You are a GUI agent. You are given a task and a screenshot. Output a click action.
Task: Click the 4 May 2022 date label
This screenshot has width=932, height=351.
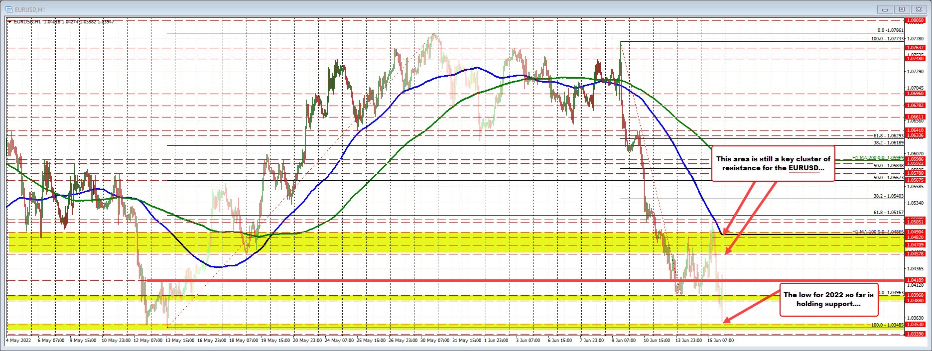tap(19, 341)
